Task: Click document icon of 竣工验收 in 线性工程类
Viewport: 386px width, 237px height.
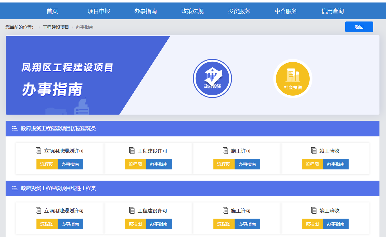Action: tap(314, 211)
